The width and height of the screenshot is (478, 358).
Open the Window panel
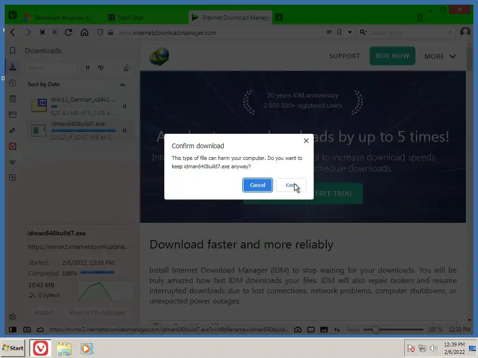[13, 115]
